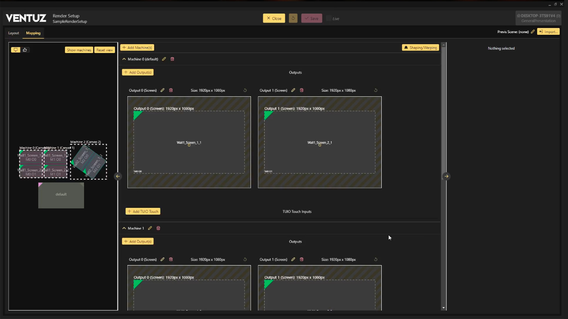Delete Machine 0 Output 1 trash icon

302,90
